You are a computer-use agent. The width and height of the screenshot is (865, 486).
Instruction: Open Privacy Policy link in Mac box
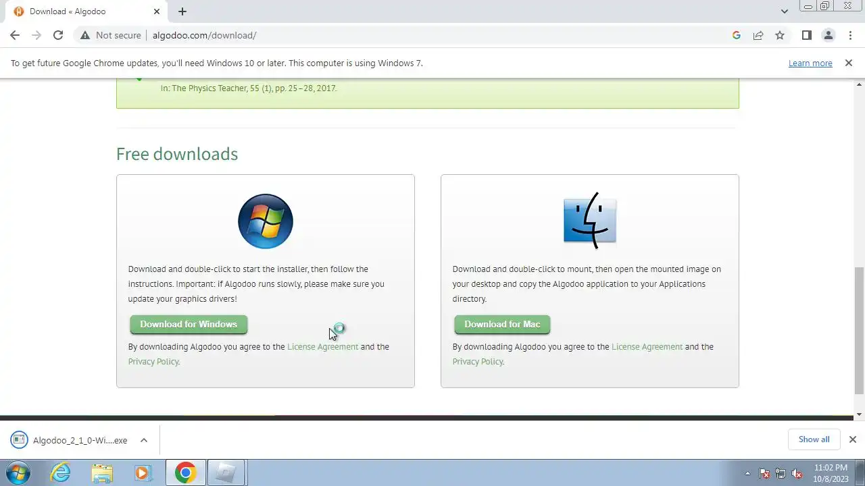pos(478,362)
